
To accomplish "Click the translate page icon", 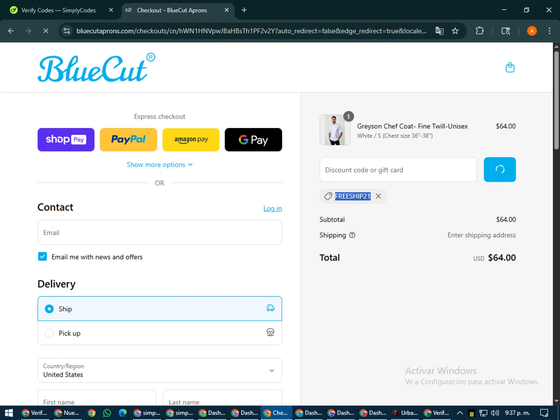I will [x=439, y=31].
